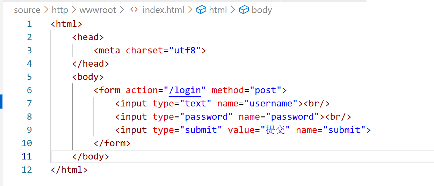Click the closing form tag
This screenshot has width=434, height=186.
point(112,143)
